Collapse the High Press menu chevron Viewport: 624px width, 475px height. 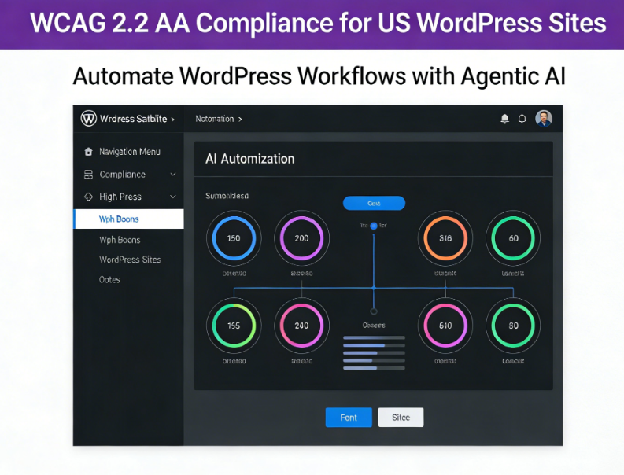click(173, 197)
